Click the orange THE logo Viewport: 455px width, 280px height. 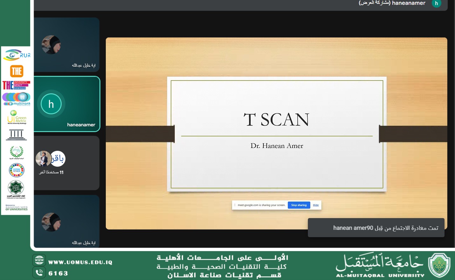click(17, 71)
